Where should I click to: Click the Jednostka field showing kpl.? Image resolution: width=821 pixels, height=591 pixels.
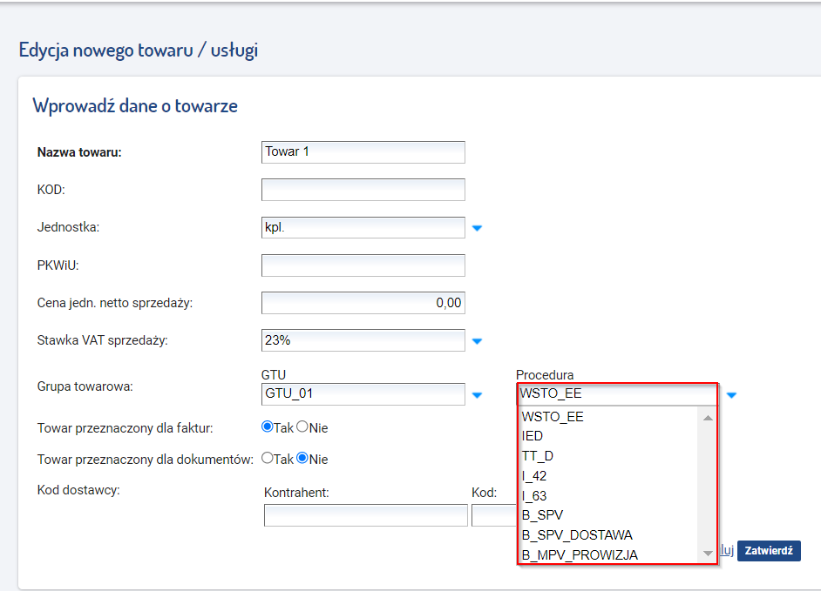[363, 227]
